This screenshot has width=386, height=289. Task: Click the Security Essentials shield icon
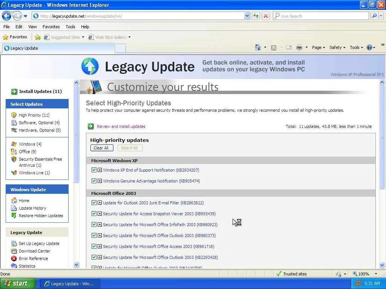click(x=14, y=159)
